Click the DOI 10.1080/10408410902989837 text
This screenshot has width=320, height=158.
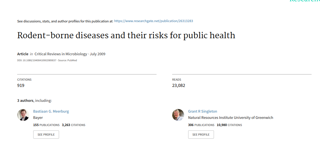tap(37, 60)
